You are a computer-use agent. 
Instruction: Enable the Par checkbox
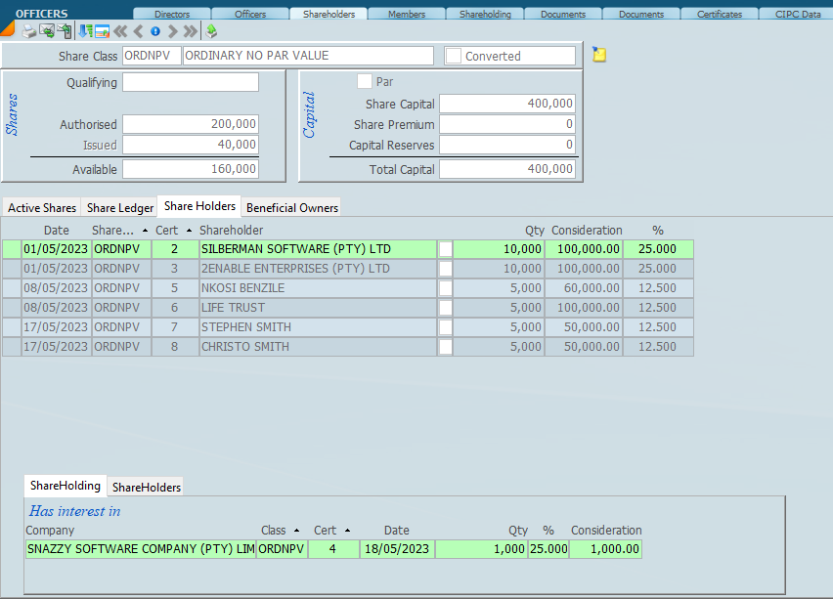tap(365, 81)
